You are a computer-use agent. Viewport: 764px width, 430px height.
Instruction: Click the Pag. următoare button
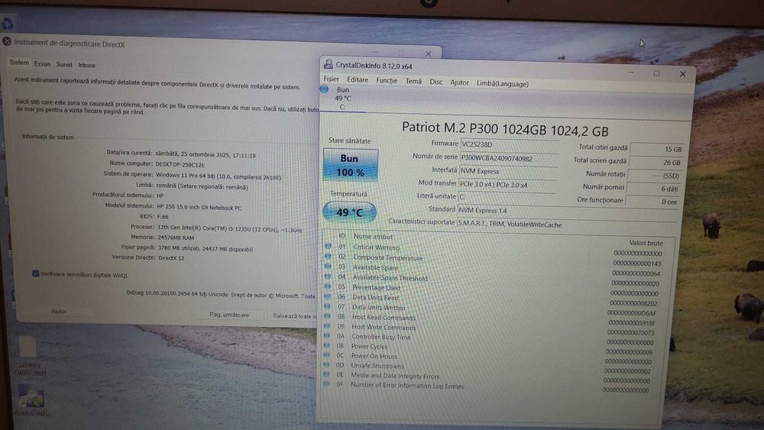point(229,315)
